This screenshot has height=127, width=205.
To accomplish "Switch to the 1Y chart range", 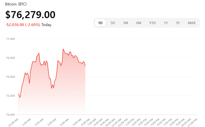I will [166, 23].
